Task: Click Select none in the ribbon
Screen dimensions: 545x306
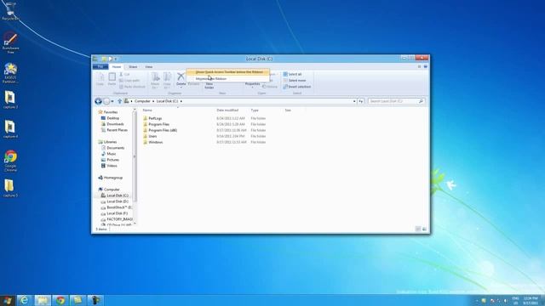Action: point(295,81)
